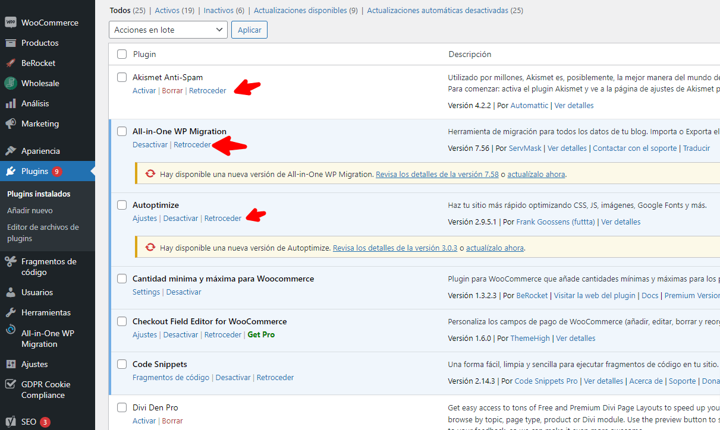Click the Apariencia paintbrush icon
Image resolution: width=720 pixels, height=430 pixels.
point(11,151)
